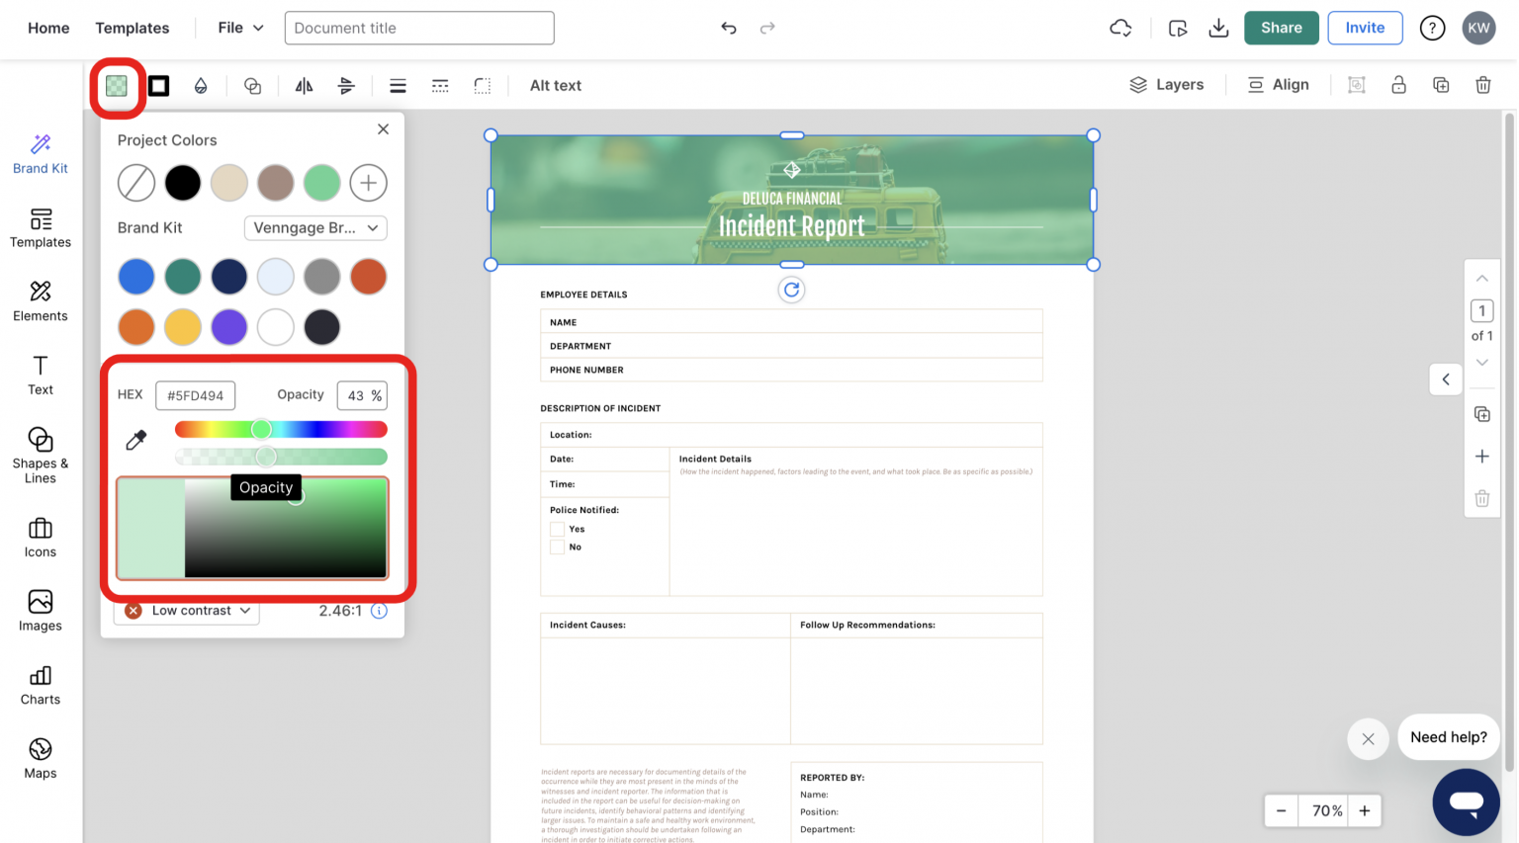The height and width of the screenshot is (843, 1519).
Task: Check the No box under Police Notified
Action: pos(557,547)
